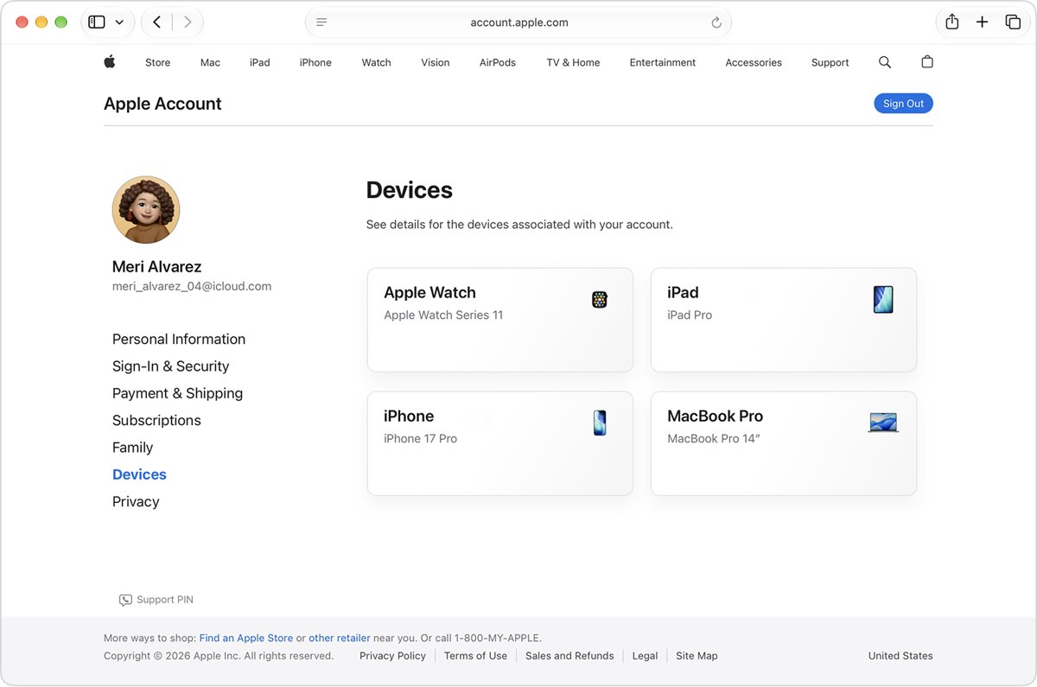The height and width of the screenshot is (687, 1037).
Task: Click the Support PIN chat icon
Action: (125, 600)
